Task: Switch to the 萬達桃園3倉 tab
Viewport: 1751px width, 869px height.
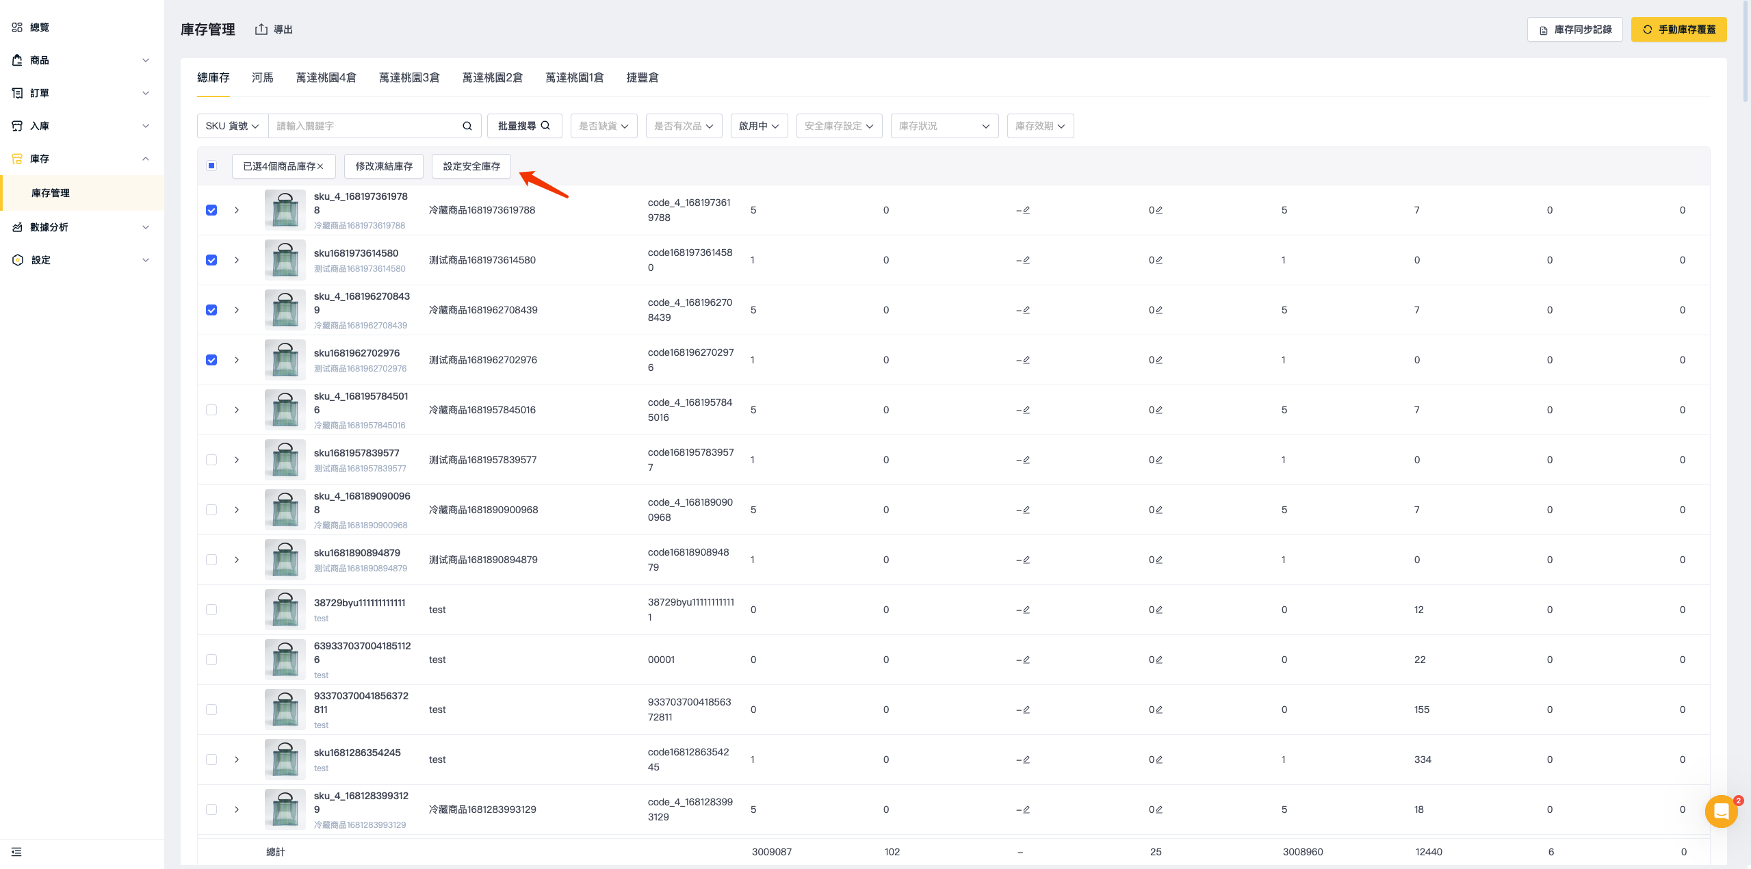Action: [409, 78]
